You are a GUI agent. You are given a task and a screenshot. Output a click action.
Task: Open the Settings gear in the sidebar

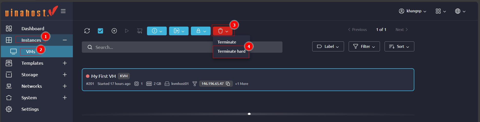point(9,109)
